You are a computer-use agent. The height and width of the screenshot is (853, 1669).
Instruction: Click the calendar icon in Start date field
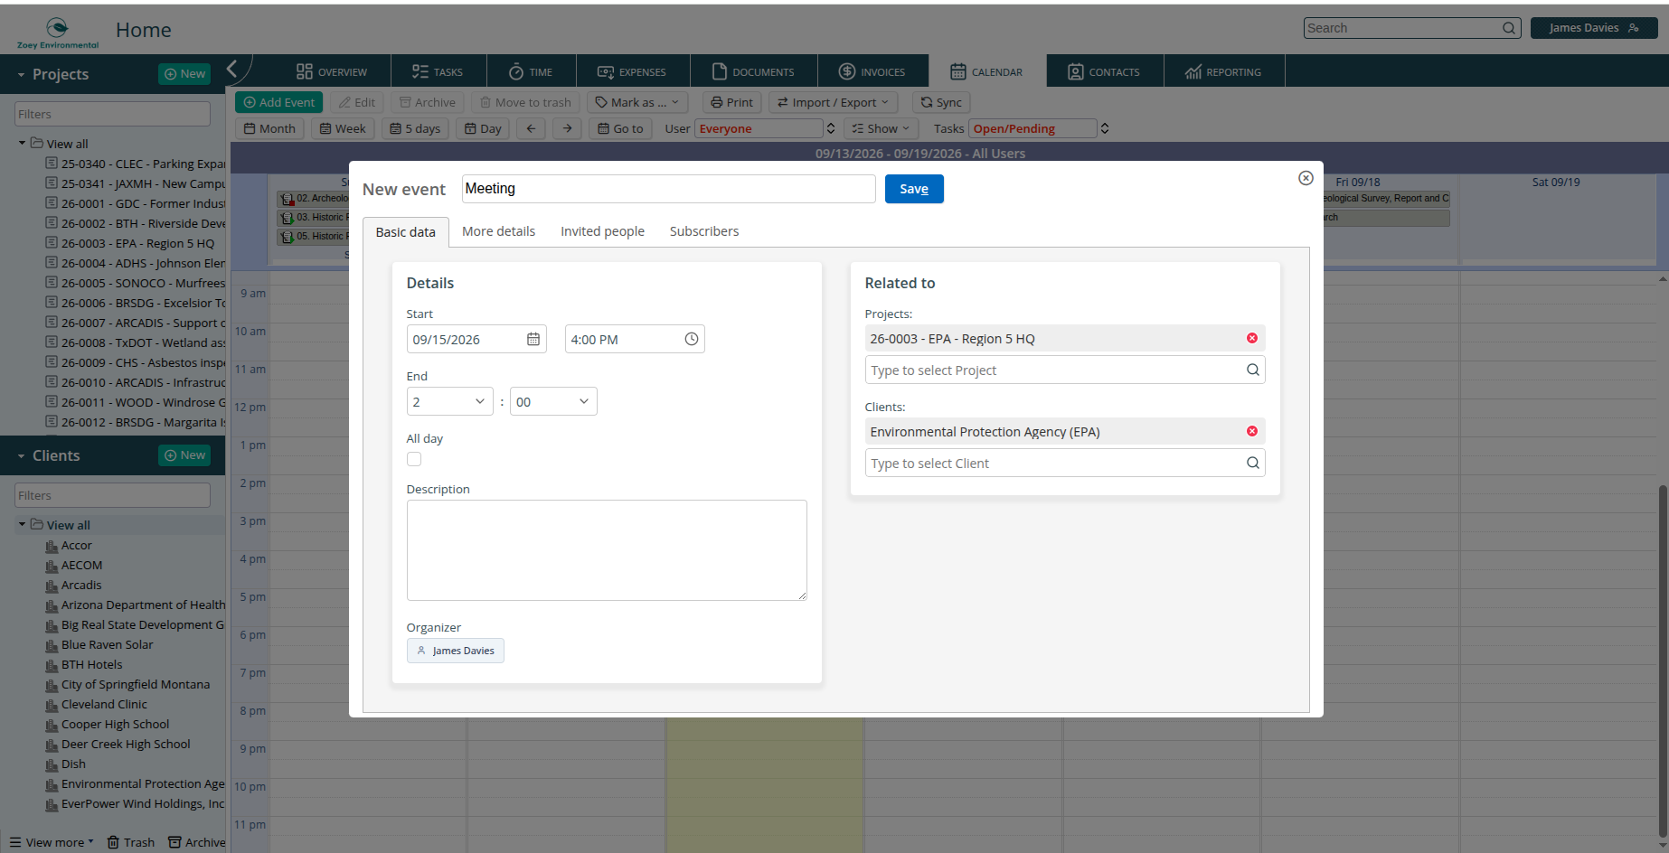click(533, 339)
